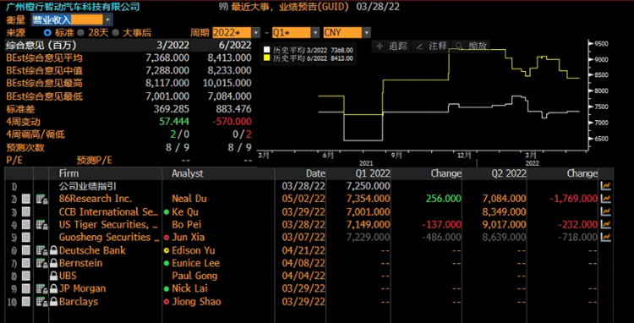634x323 pixels.
Task: Click chart icon in US Tiger Securities row
Action: [x=605, y=224]
